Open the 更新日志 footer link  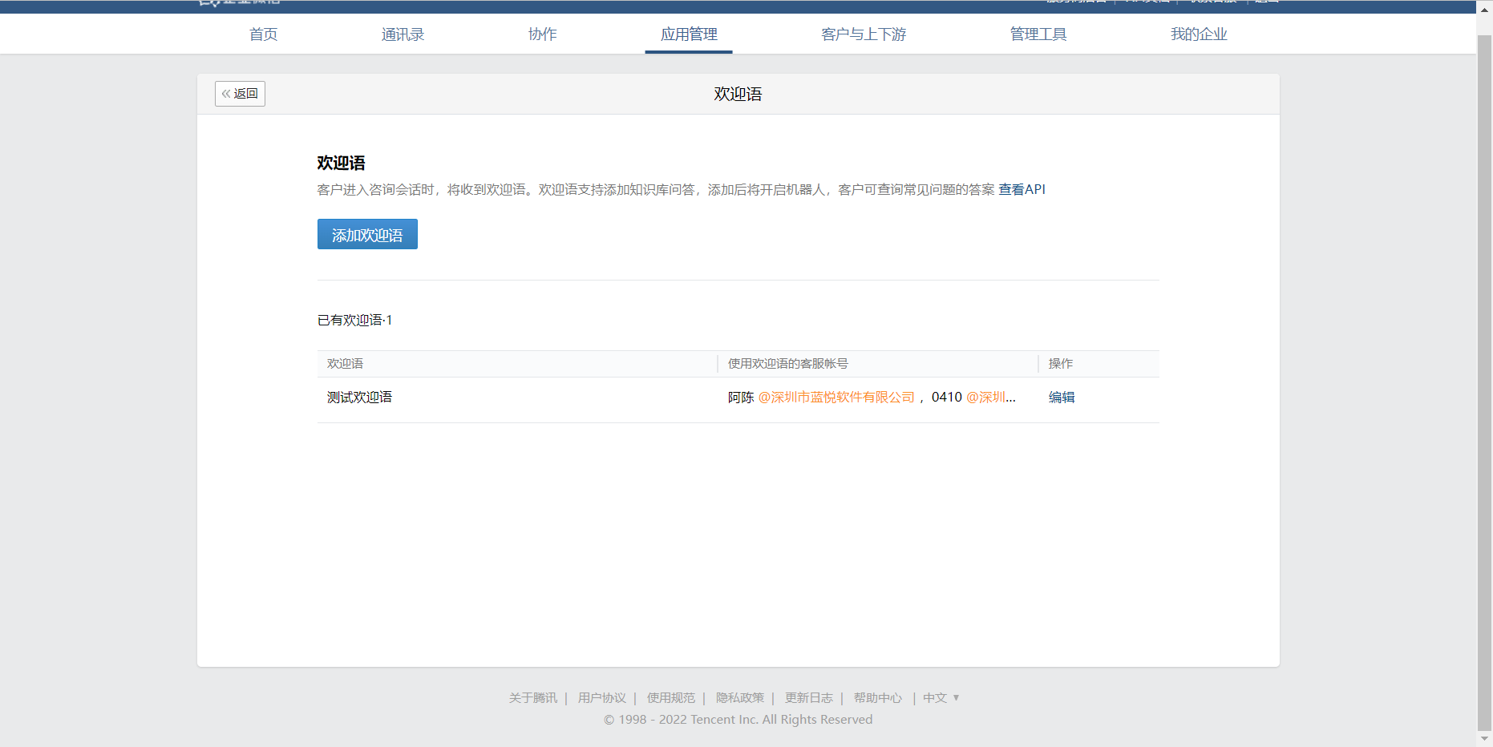click(x=808, y=698)
